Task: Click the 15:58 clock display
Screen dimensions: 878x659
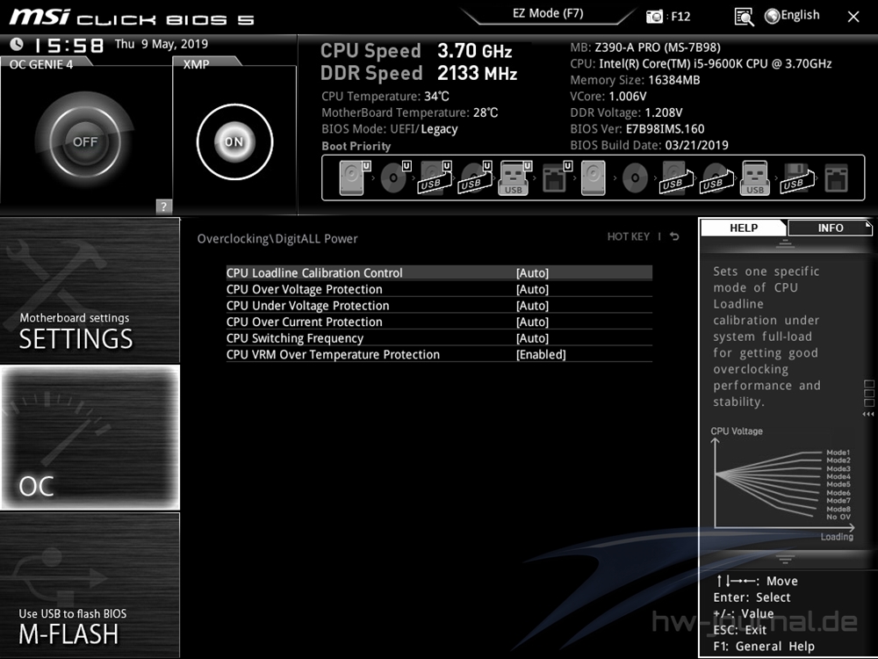Action: click(x=68, y=45)
